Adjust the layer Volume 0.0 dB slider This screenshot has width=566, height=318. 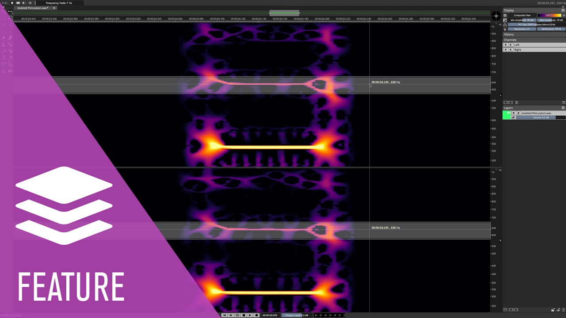[x=541, y=117]
